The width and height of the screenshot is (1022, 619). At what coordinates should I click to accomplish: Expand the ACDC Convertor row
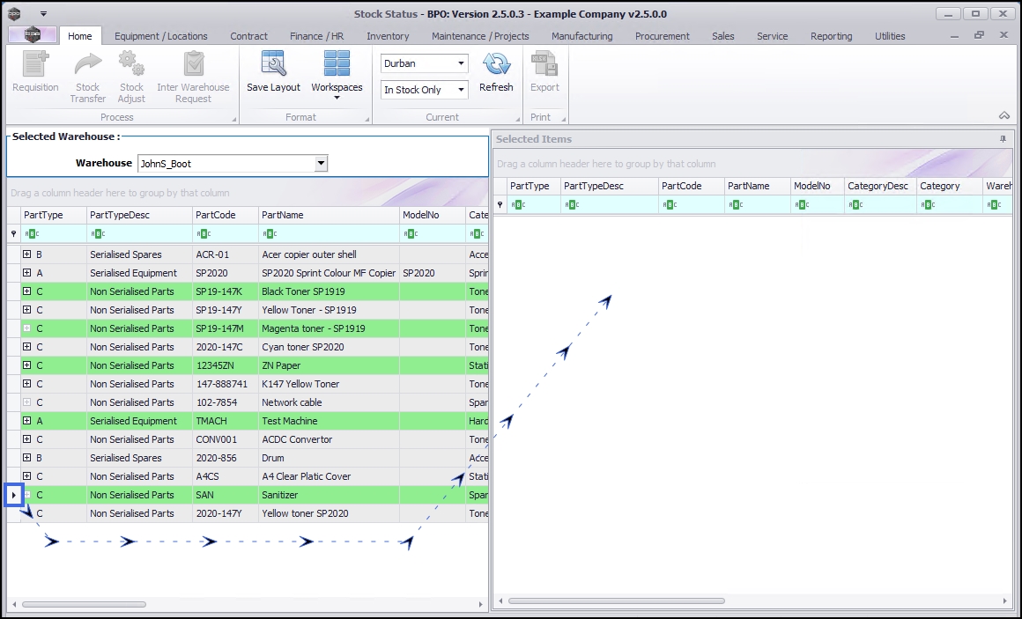pos(26,439)
